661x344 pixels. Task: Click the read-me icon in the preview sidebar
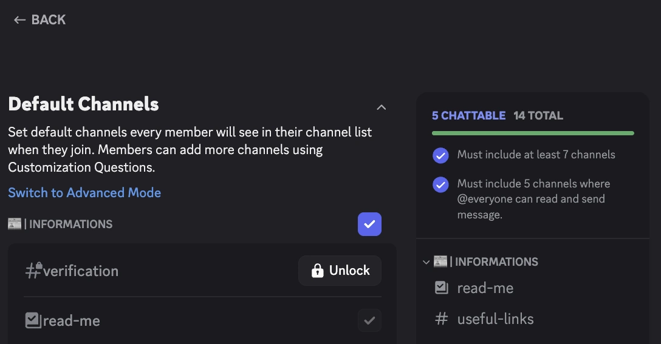pos(442,288)
